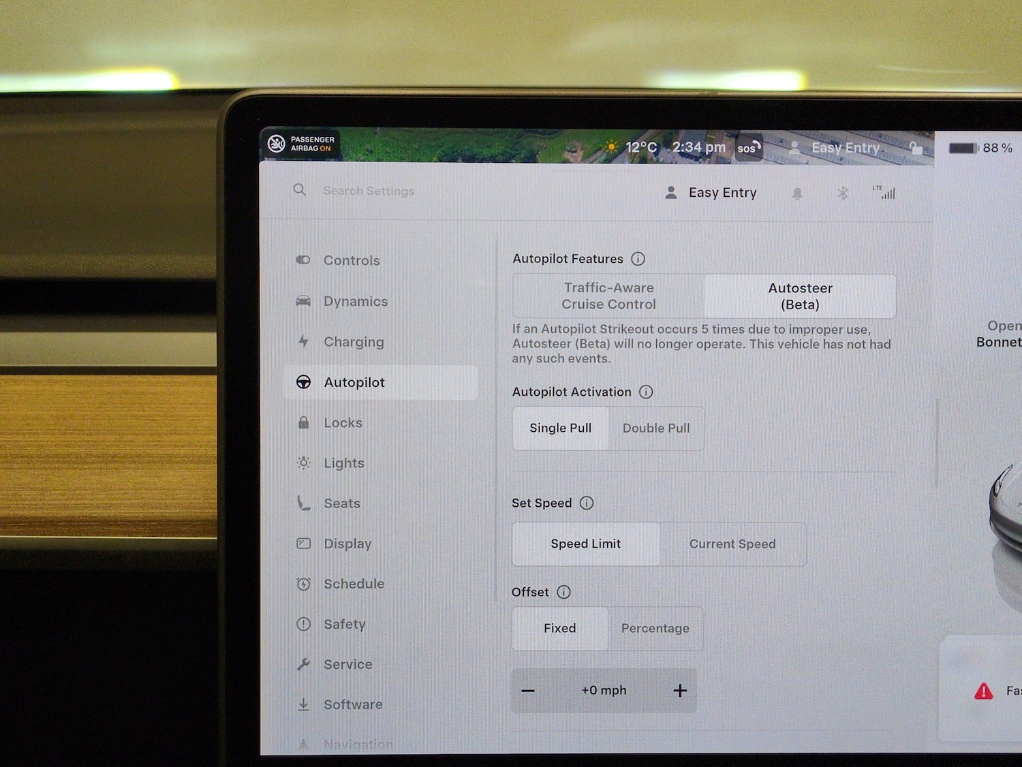Click the Locks padlock icon

tap(303, 422)
